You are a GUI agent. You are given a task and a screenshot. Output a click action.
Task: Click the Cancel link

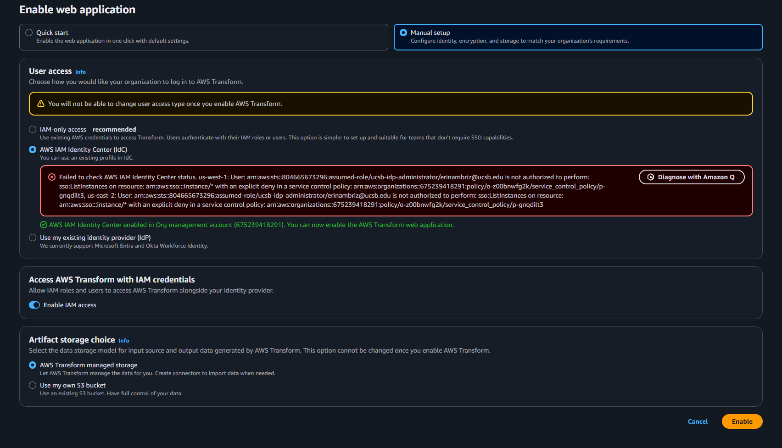(698, 421)
